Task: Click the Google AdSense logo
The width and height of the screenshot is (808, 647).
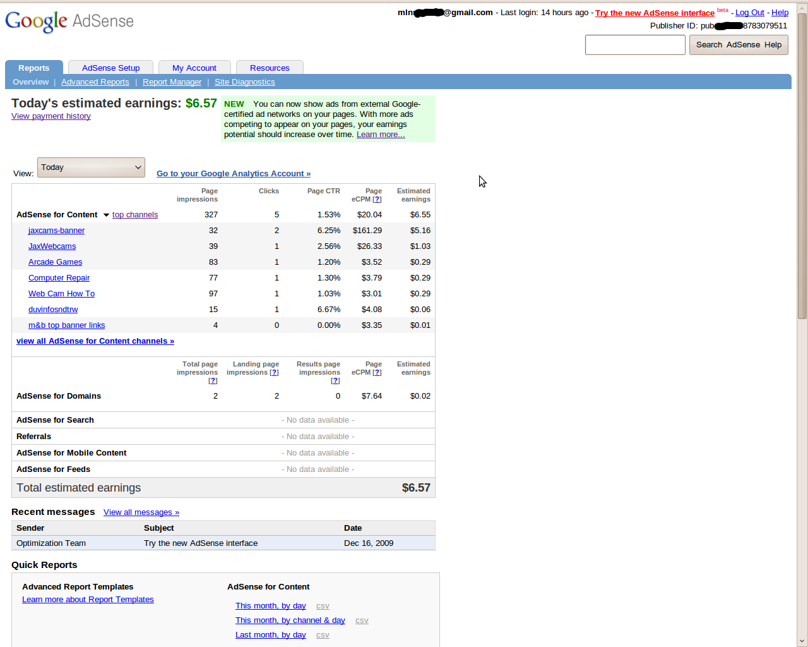Action: click(69, 21)
